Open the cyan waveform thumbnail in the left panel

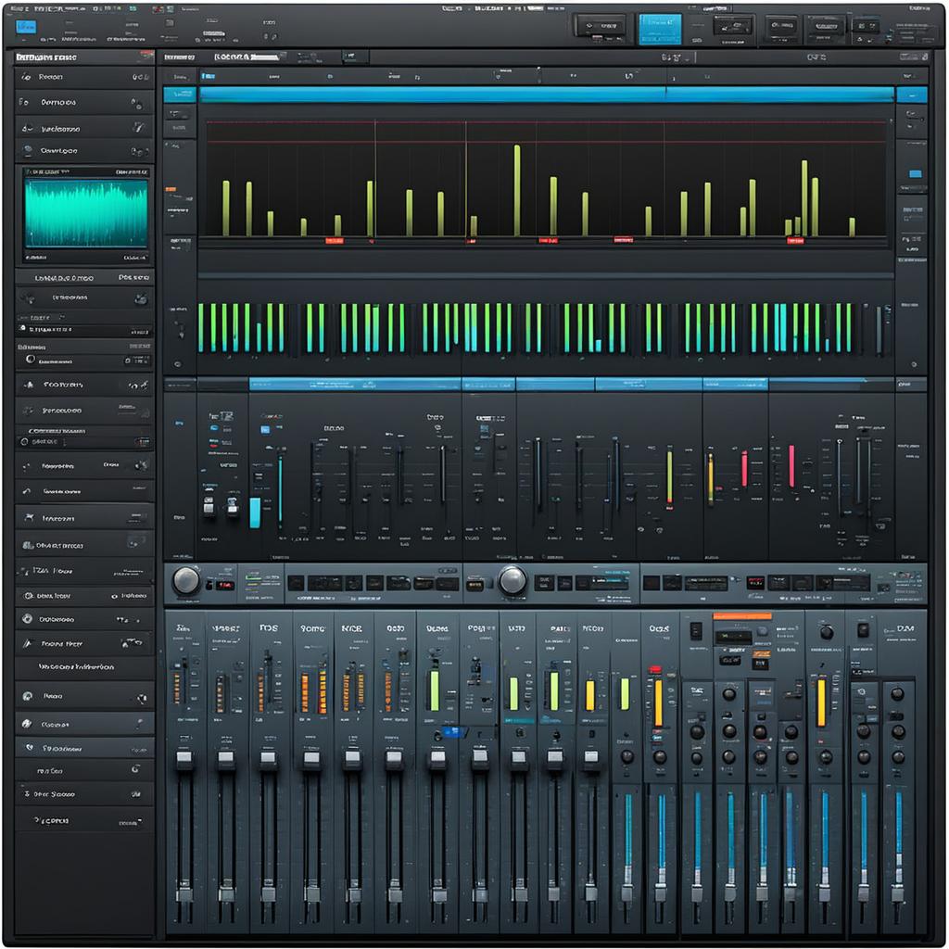click(x=85, y=212)
